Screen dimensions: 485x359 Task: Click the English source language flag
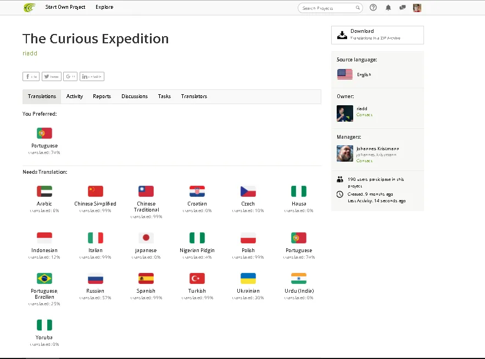[x=345, y=75]
